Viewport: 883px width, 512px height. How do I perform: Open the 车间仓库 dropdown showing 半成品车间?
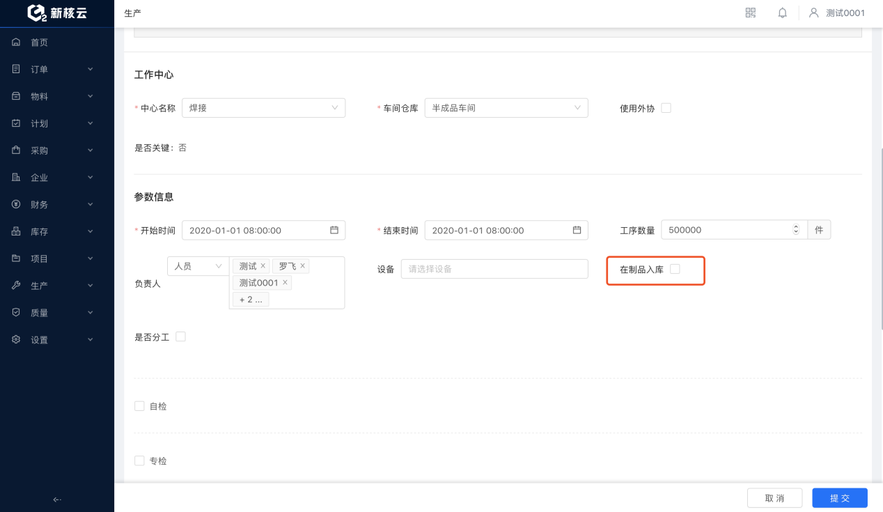click(506, 108)
